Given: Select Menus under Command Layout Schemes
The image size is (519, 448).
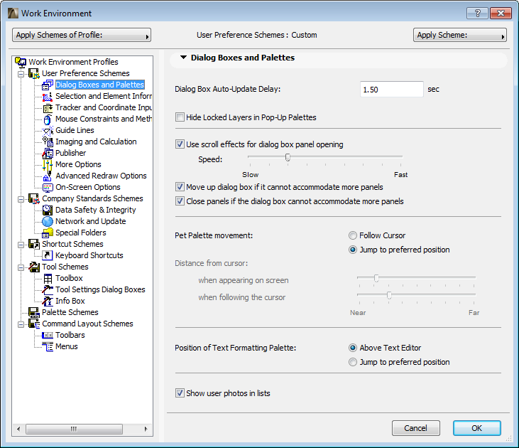Looking at the screenshot, I should coord(67,346).
